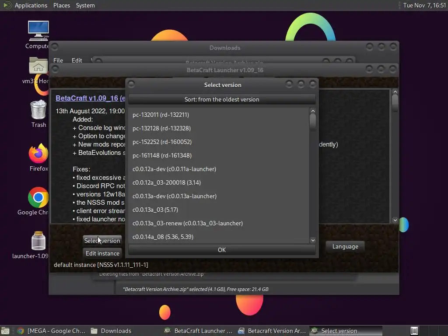The height and width of the screenshot is (336, 448).
Task: Click default instance [NSSS v1.1.11_111-1] text
Action: click(101, 265)
